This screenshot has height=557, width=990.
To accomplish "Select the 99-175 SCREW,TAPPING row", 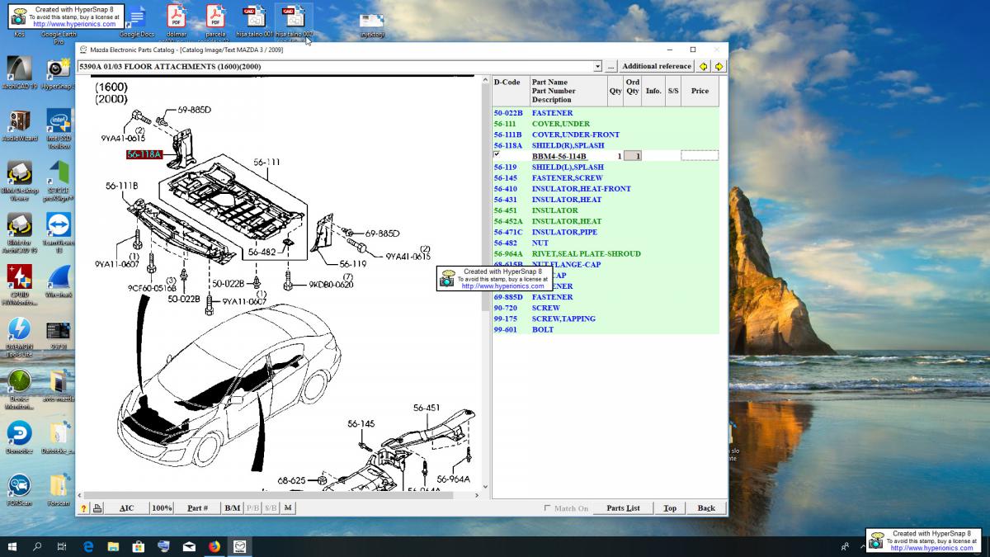I will coord(606,319).
